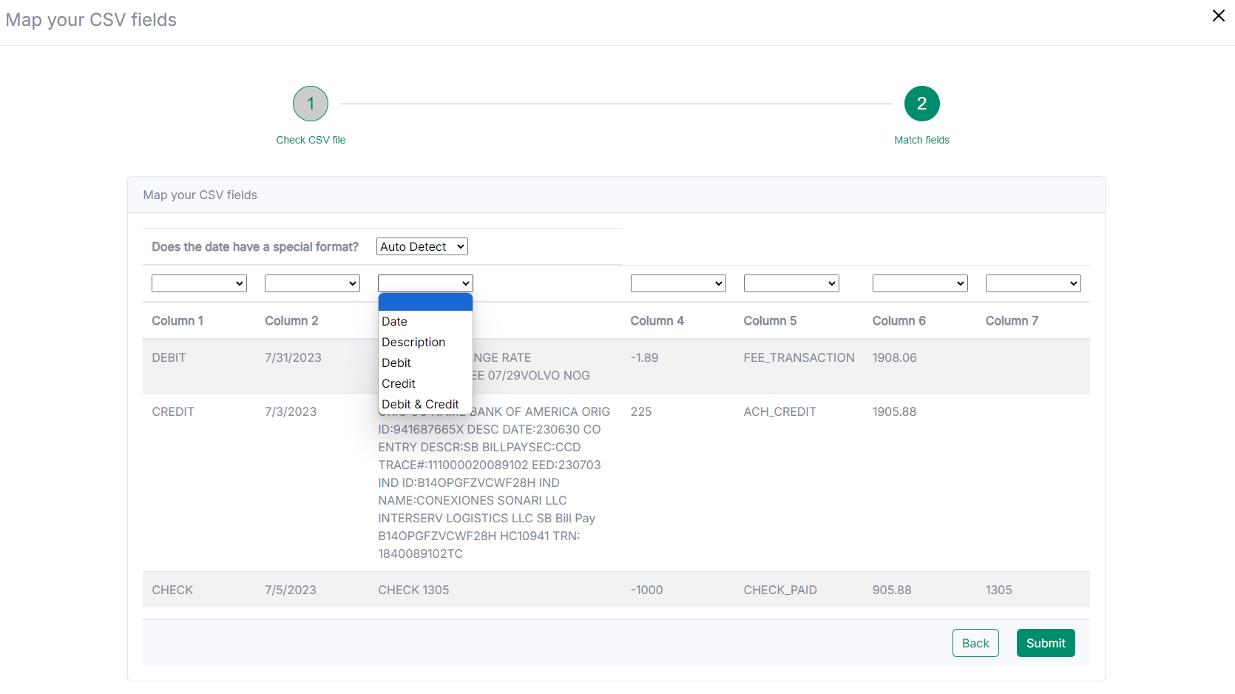
Task: Select Date from the open dropdown list
Action: point(395,321)
